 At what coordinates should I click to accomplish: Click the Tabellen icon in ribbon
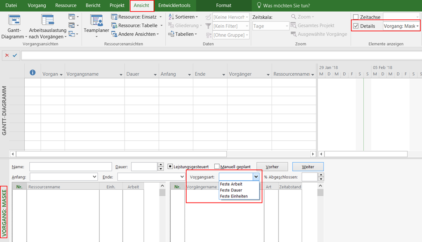click(x=171, y=34)
